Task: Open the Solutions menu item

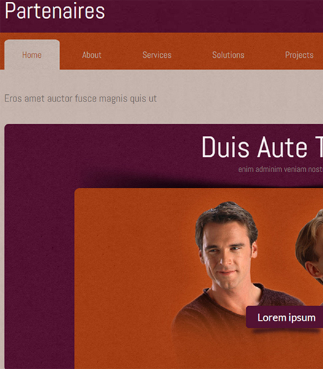Action: point(228,55)
